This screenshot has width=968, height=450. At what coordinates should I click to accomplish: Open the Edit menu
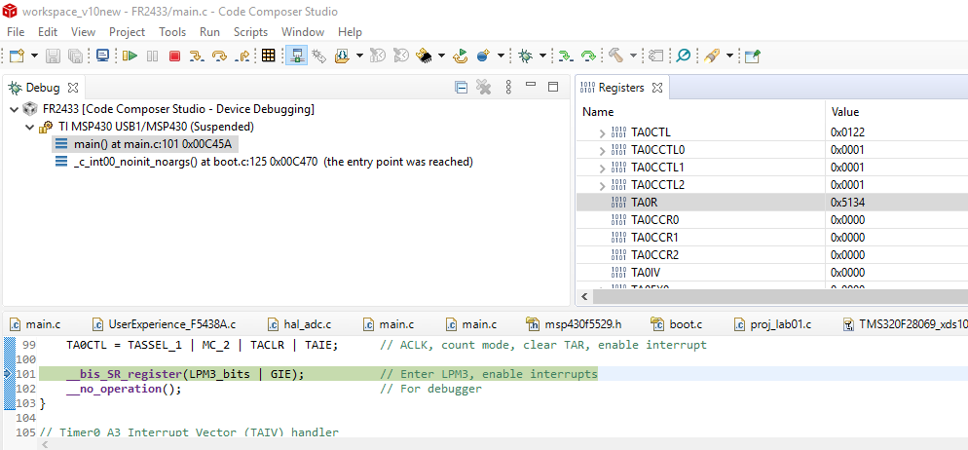click(x=48, y=32)
